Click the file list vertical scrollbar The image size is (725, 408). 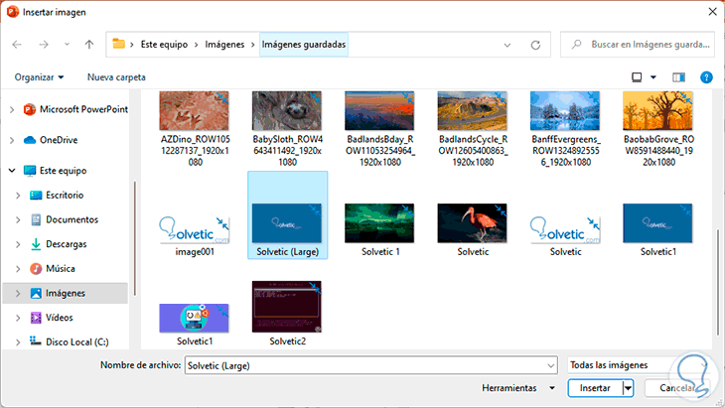[717, 283]
